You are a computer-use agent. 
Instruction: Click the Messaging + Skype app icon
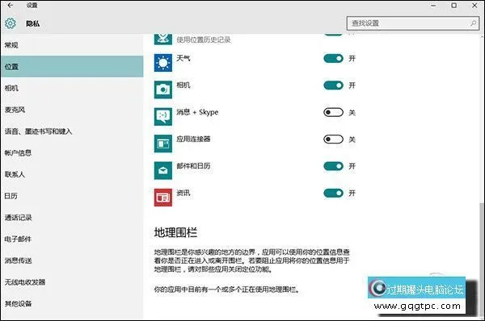coord(163,116)
